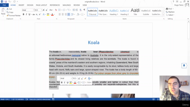
Task: Click the Replace button in Editing group
Action: tap(170, 12)
